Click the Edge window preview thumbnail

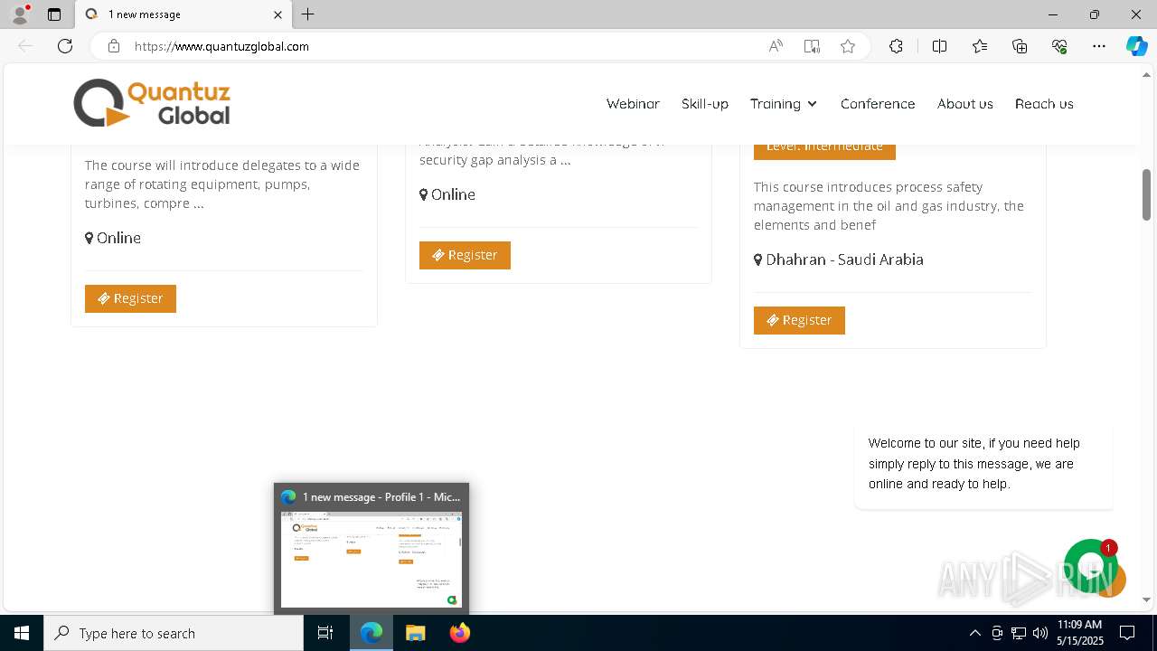pos(371,560)
